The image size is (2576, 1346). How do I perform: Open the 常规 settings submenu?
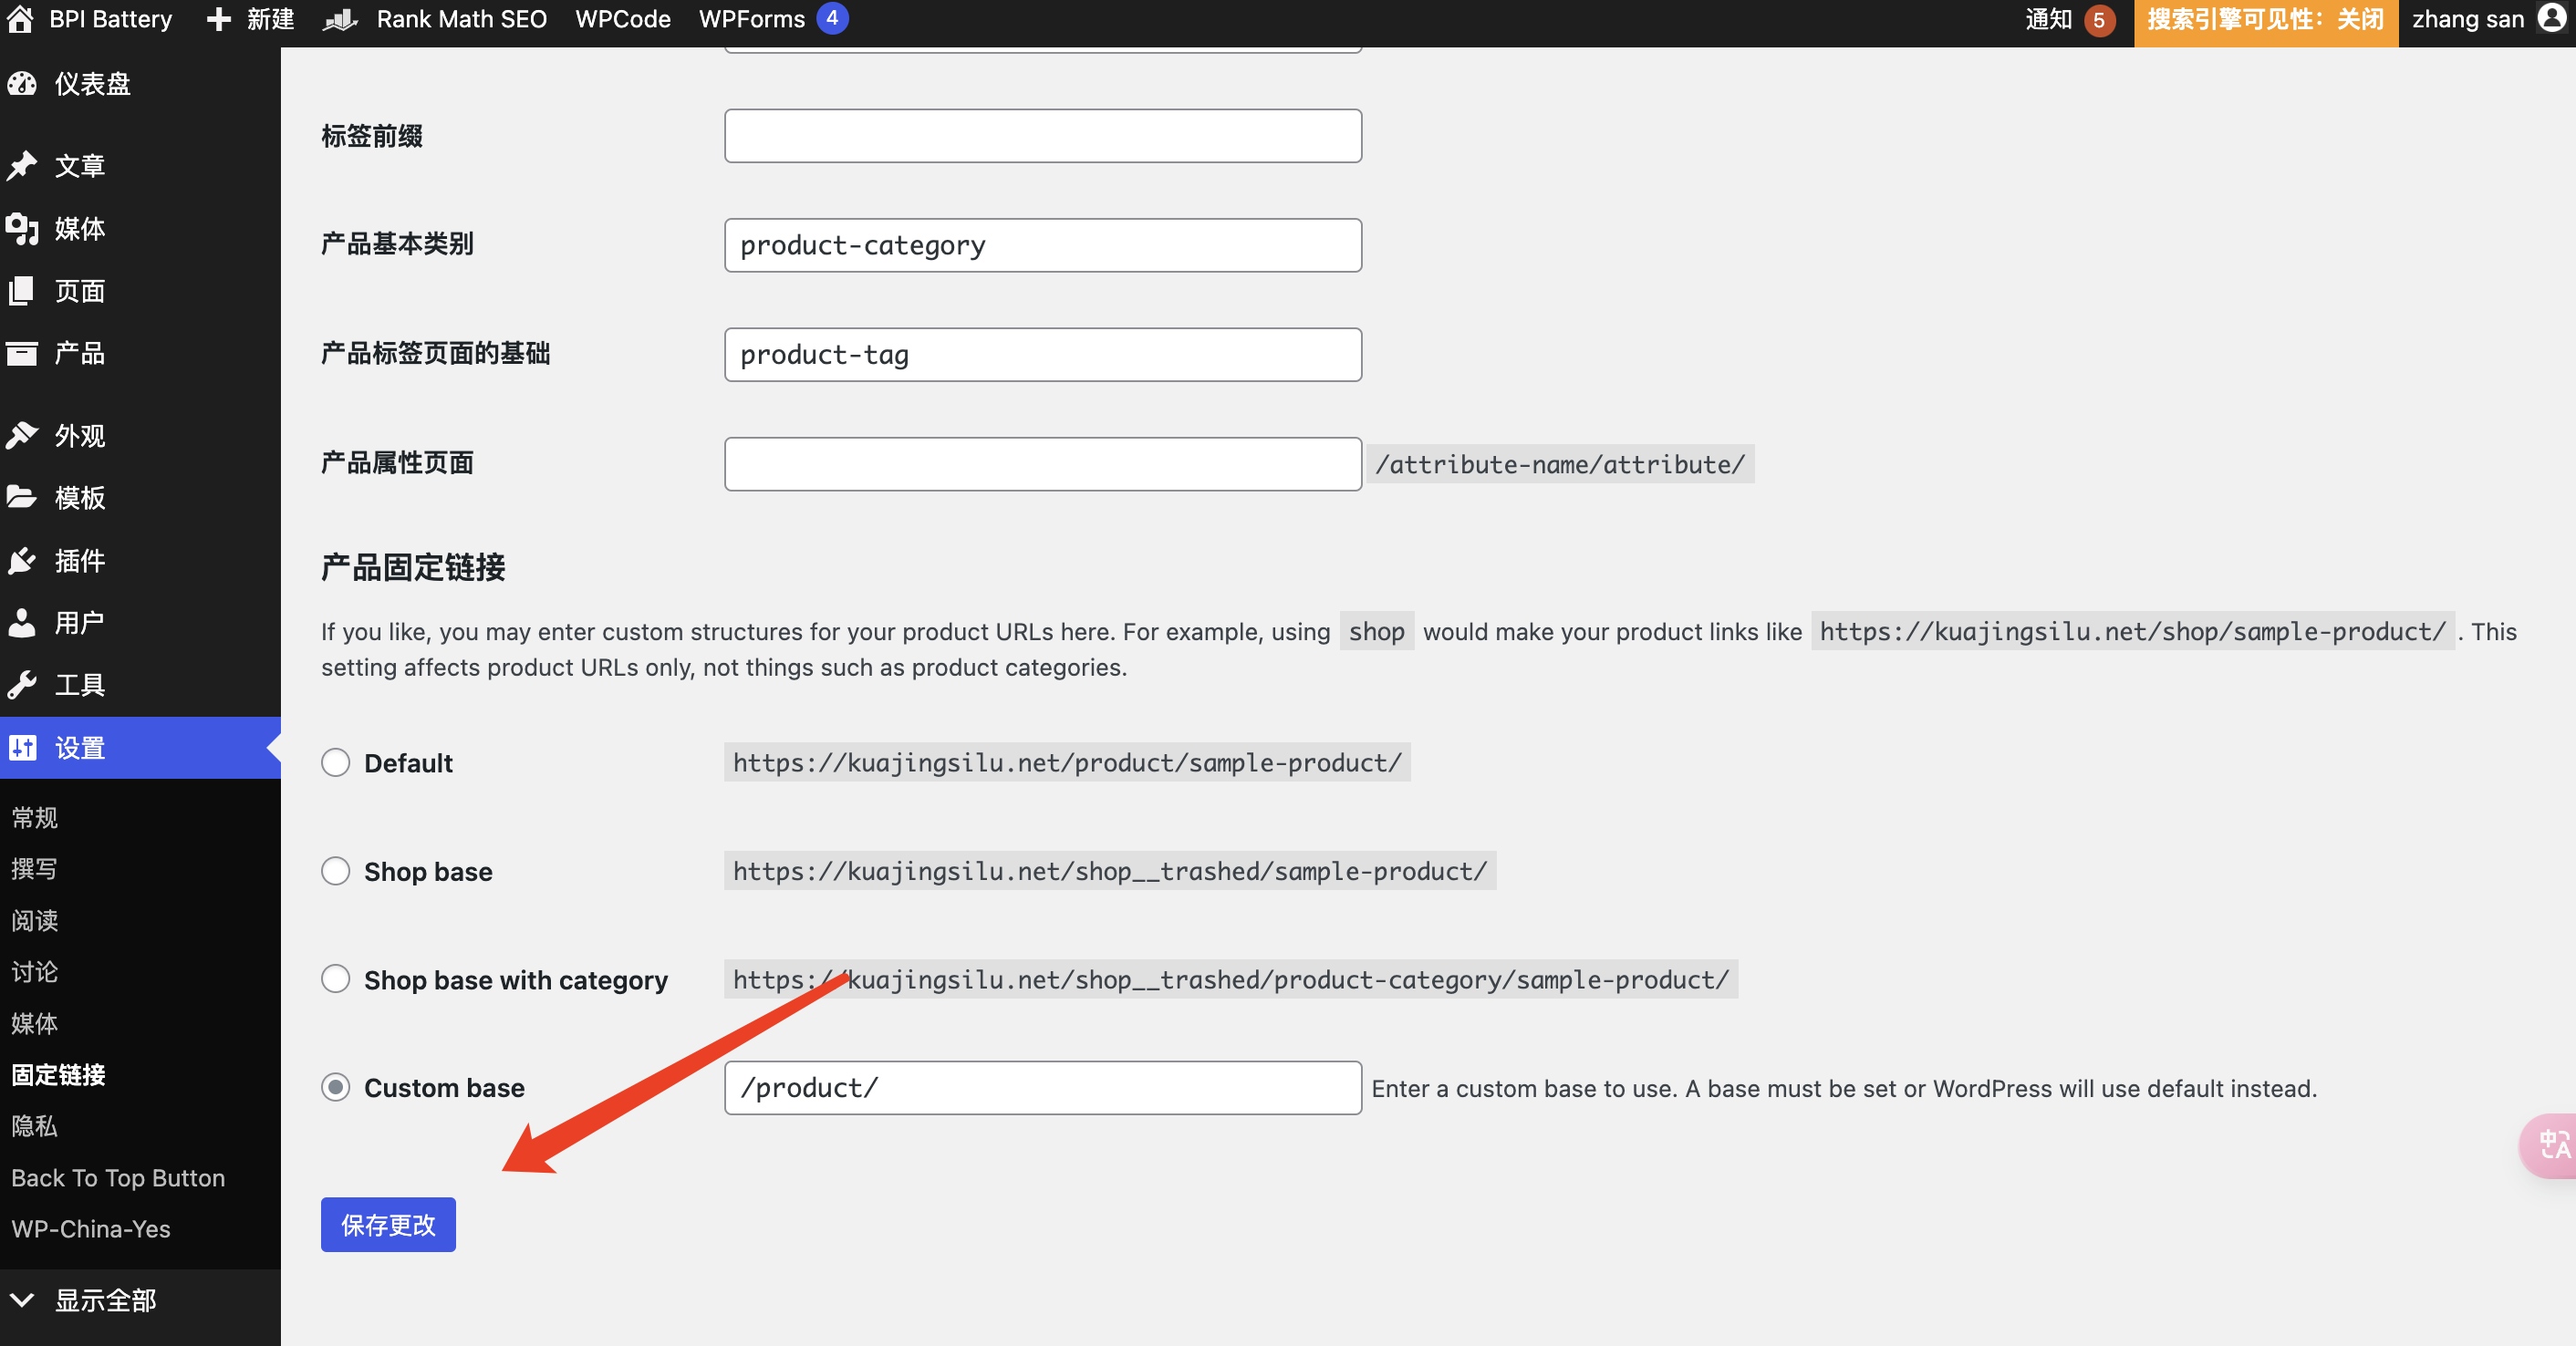pos(35,817)
